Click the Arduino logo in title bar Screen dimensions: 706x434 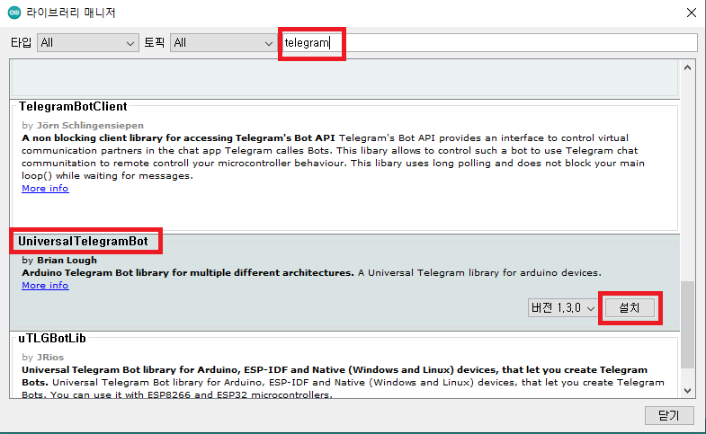coord(14,13)
